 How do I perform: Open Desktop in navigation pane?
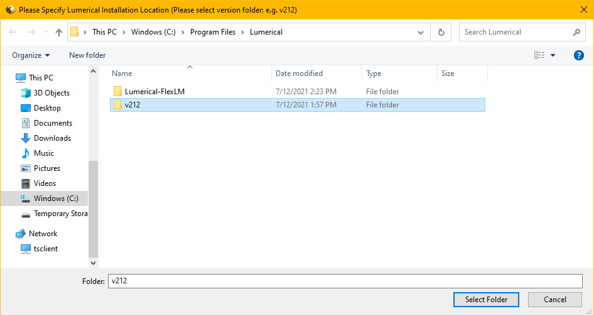pos(47,108)
